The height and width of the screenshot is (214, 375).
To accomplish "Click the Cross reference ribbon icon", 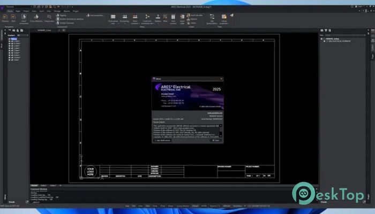I will click(36, 18).
